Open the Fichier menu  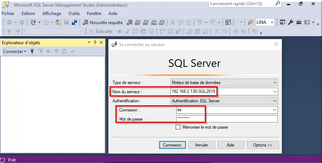pyautogui.click(x=8, y=14)
